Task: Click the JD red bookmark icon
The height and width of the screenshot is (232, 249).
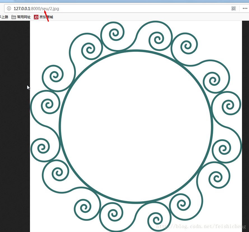Action: 36,17
